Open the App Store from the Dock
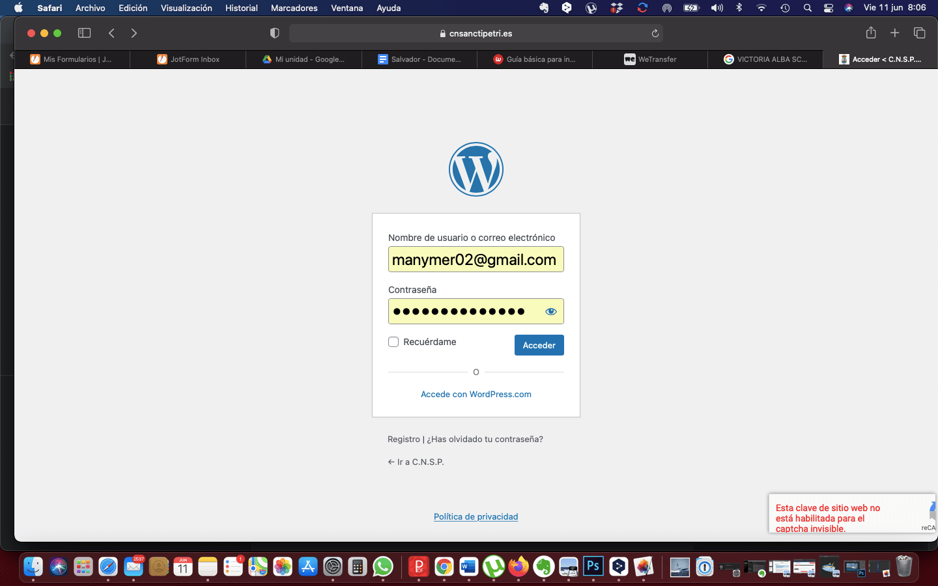 307,567
